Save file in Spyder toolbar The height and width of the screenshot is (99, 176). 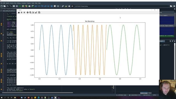pos(8,6)
